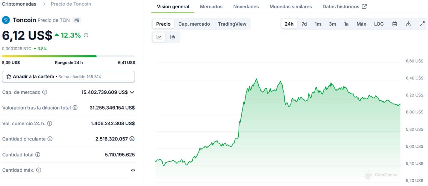The image size is (428, 186).
Task: Select the 24h time range
Action: (x=289, y=24)
